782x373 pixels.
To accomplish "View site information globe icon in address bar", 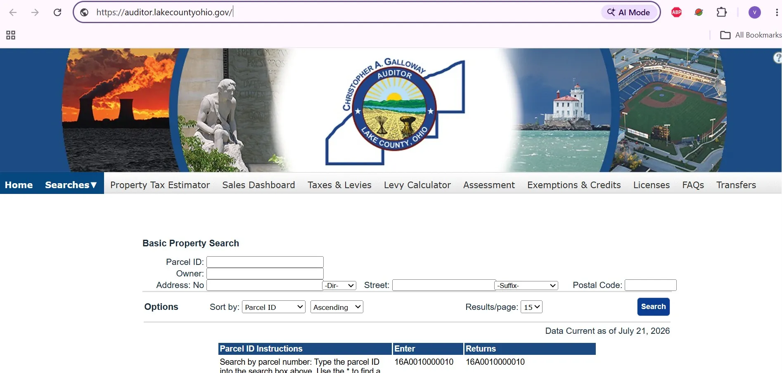I will (x=84, y=12).
